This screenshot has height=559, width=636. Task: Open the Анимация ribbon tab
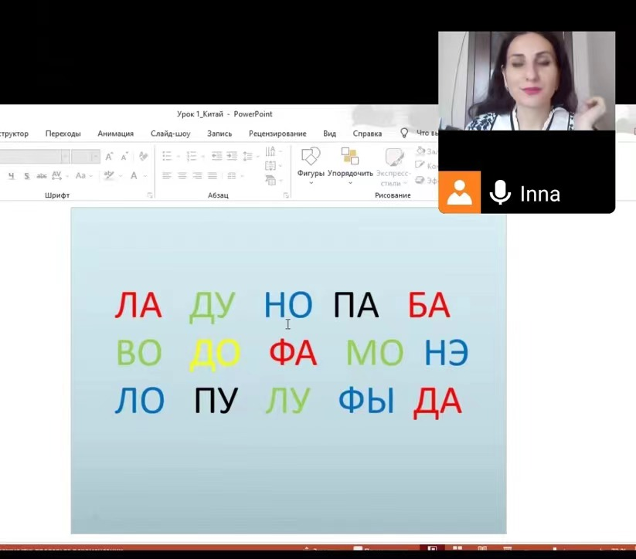click(115, 134)
